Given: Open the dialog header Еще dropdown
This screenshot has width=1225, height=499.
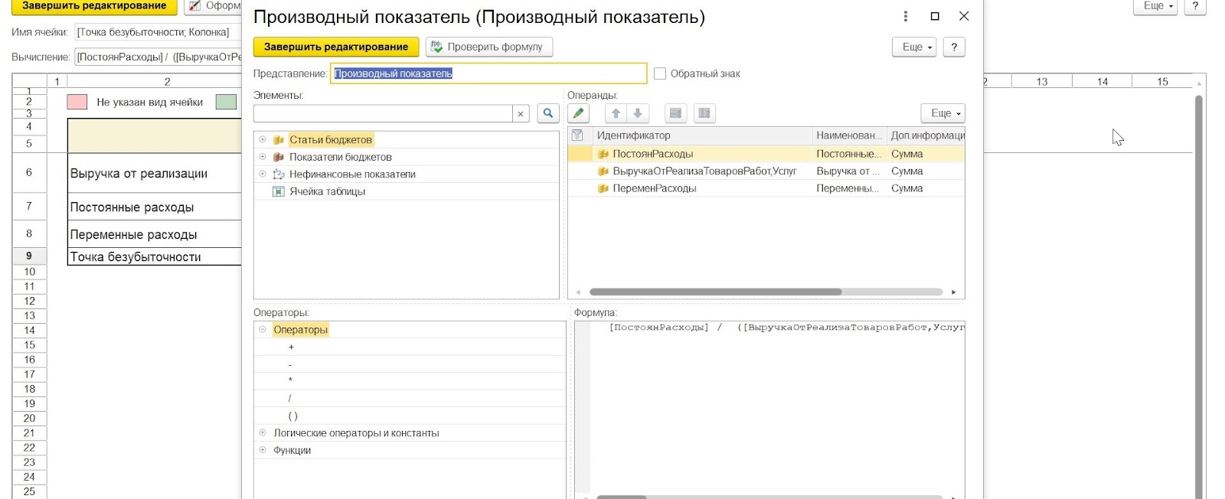Looking at the screenshot, I should coord(915,47).
